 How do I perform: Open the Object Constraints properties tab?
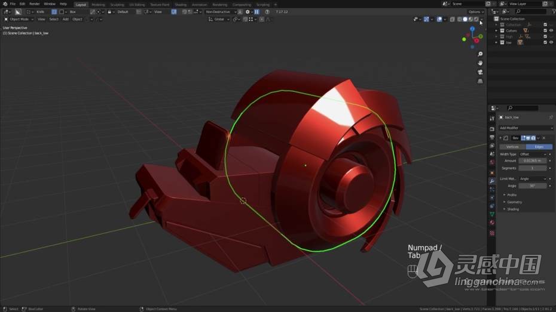[x=492, y=206]
